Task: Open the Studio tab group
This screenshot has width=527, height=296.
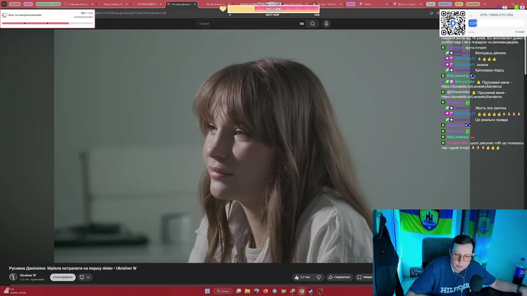Action: pyautogui.click(x=28, y=4)
